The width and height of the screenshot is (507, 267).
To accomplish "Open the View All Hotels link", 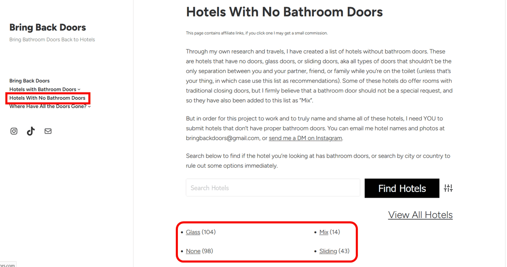I will (x=420, y=215).
